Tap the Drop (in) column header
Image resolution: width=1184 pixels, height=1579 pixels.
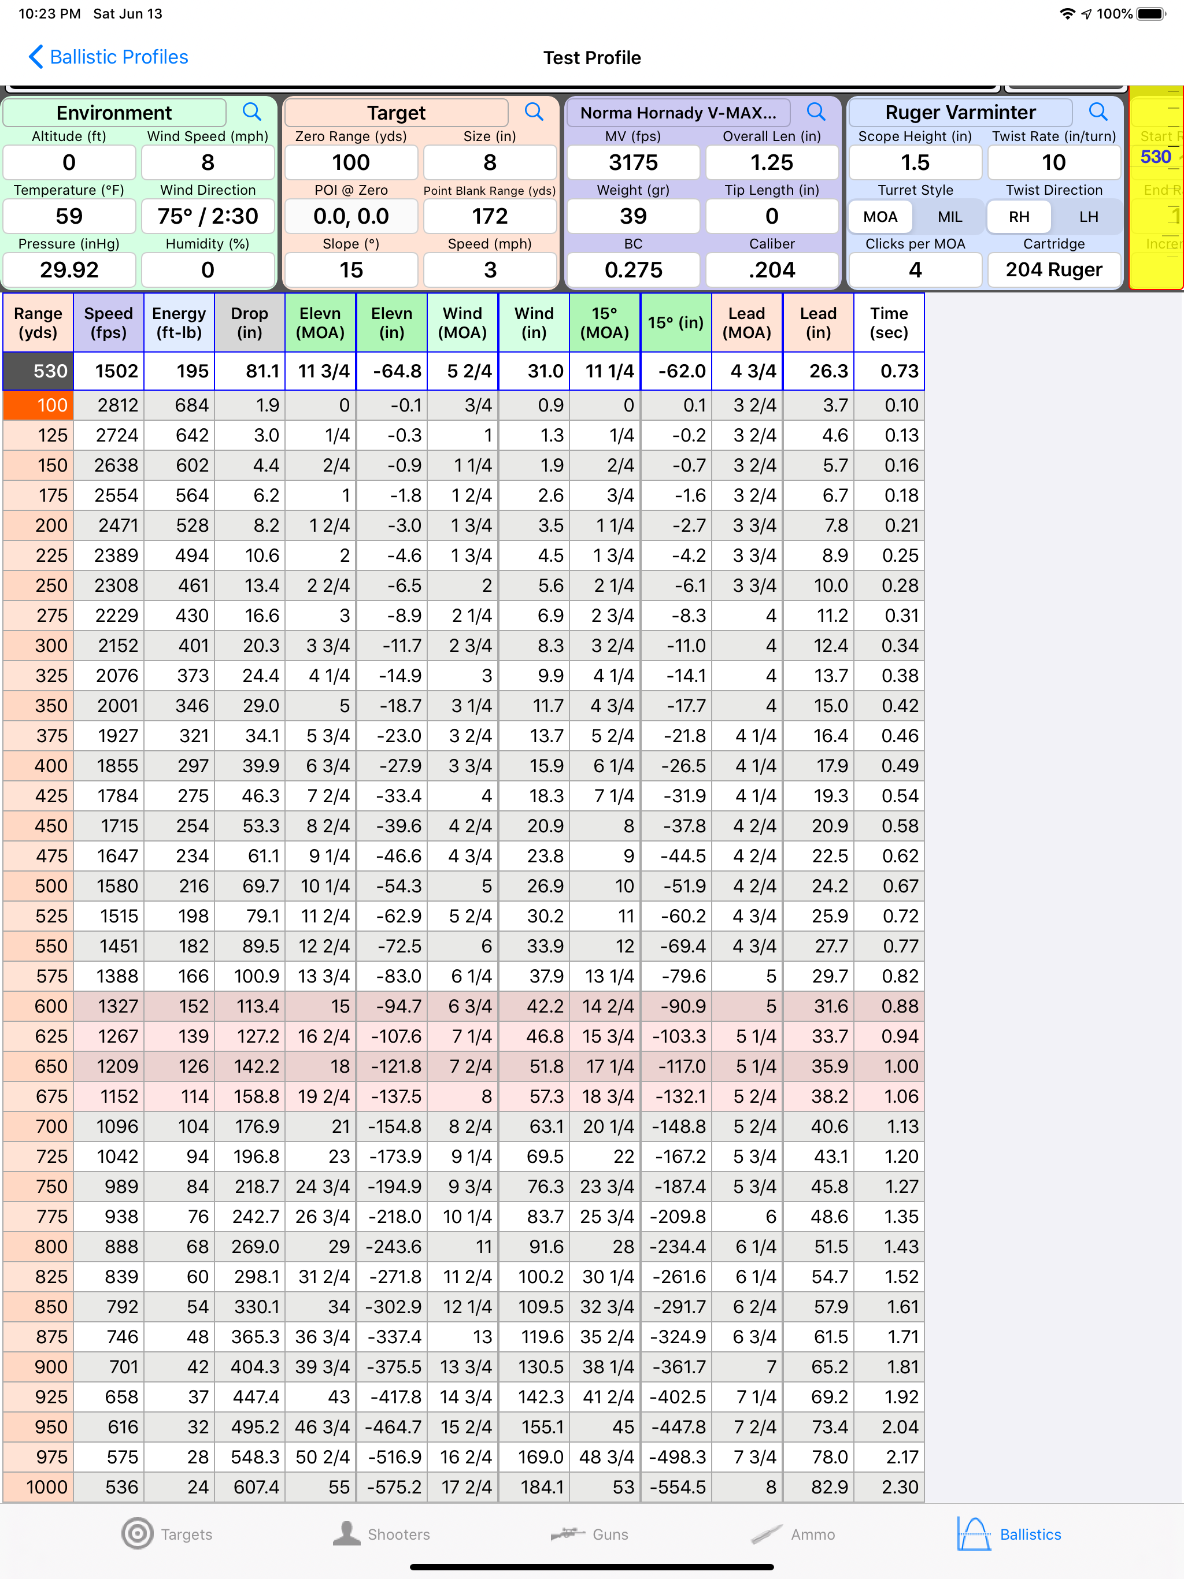(x=249, y=323)
